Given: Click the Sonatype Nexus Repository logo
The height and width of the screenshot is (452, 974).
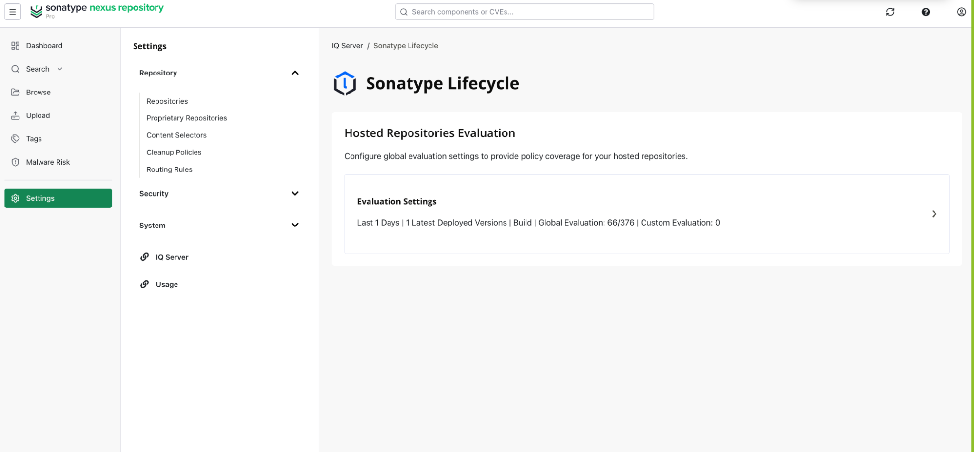Looking at the screenshot, I should pos(97,11).
